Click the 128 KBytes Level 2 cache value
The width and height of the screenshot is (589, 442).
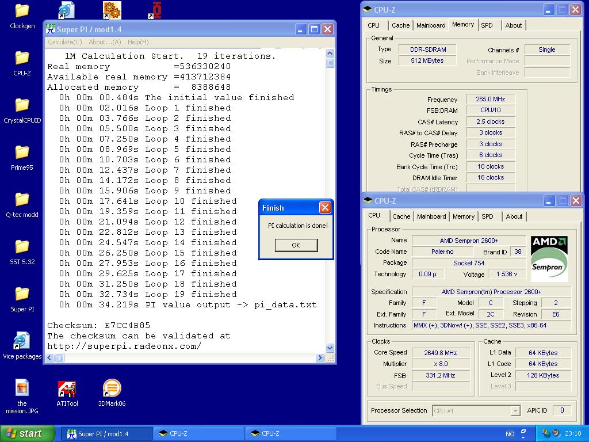coord(543,375)
